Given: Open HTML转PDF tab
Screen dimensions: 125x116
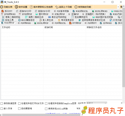Looking at the screenshot, I should pyautogui.click(x=58, y=14).
